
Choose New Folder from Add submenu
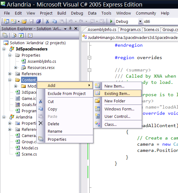(118, 101)
